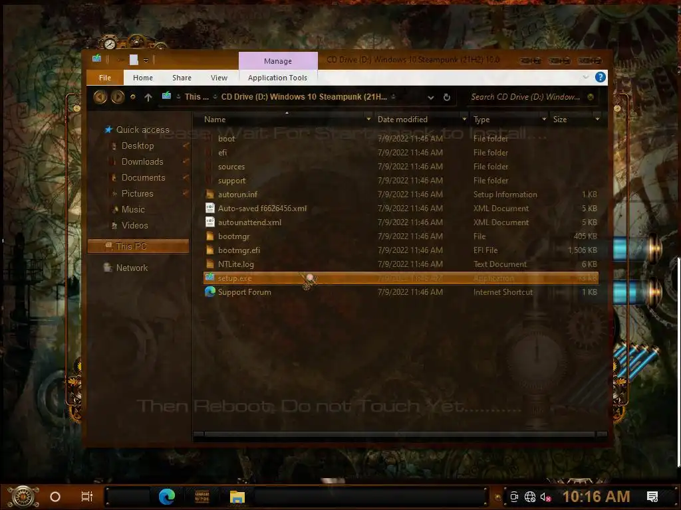Open Name column filter dropdown arrow
The image size is (681, 510).
(x=368, y=119)
